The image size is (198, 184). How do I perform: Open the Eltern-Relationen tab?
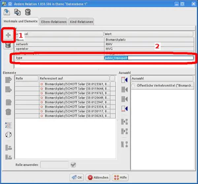click(53, 22)
